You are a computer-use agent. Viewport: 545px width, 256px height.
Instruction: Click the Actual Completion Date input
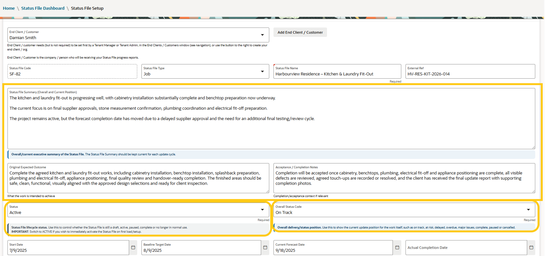[466, 248]
